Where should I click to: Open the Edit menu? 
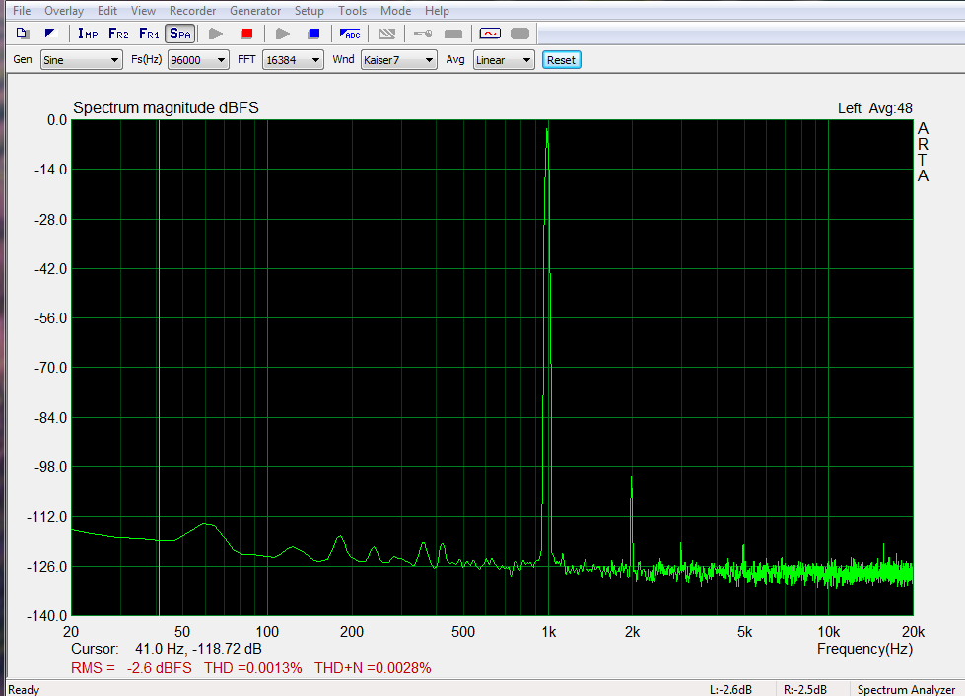click(107, 11)
